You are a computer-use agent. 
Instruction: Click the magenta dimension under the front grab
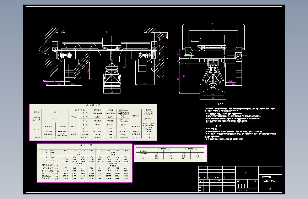point(112,92)
